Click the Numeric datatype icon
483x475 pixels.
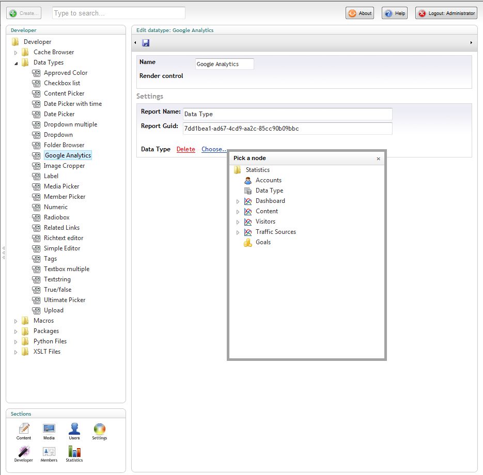point(36,207)
